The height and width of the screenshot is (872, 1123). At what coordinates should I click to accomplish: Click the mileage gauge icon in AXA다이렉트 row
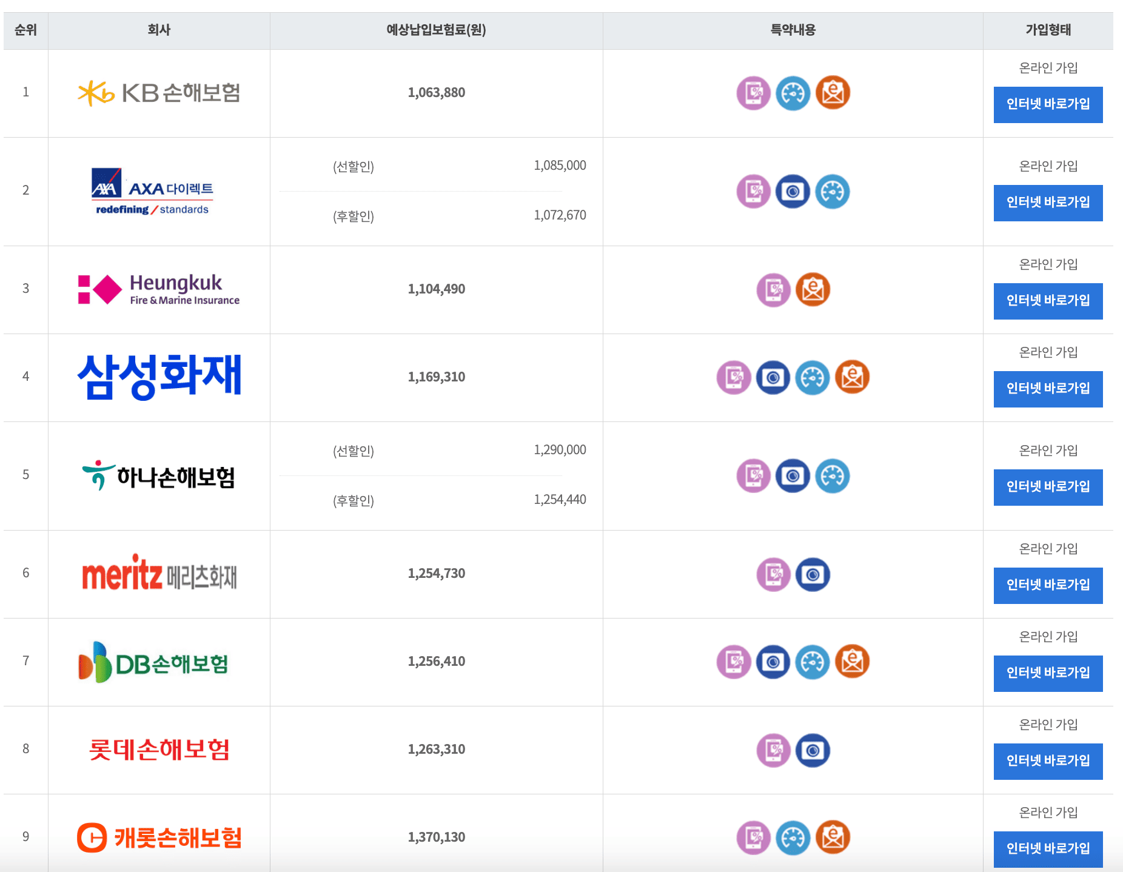(x=833, y=192)
